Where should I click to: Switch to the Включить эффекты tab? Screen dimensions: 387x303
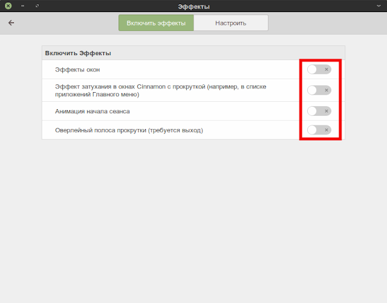pyautogui.click(x=156, y=23)
